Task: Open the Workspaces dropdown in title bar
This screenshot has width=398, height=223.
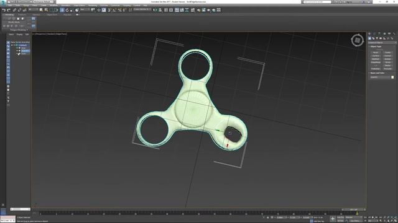Action: 43,2
